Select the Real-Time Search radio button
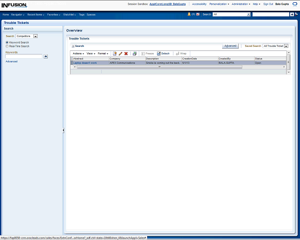Image resolution: width=300 pixels, height=240 pixels. coord(7,46)
